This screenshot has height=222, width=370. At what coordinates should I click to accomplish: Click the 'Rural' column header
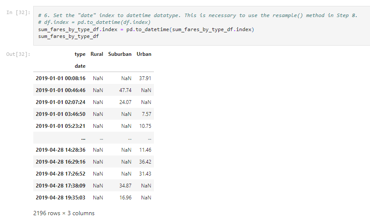point(97,54)
